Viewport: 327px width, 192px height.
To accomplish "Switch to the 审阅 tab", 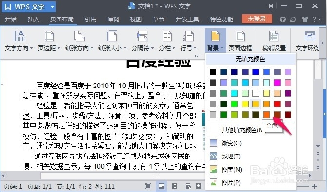I will [x=114, y=19].
